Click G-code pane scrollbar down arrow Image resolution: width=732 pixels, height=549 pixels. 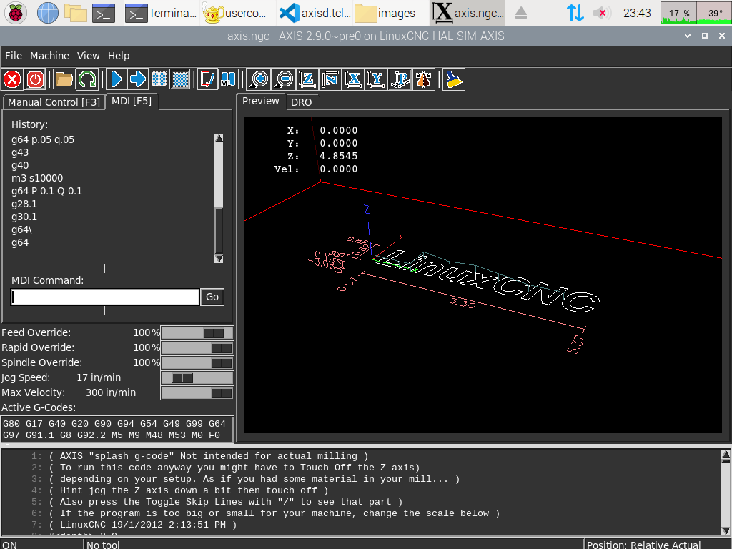[x=726, y=531]
